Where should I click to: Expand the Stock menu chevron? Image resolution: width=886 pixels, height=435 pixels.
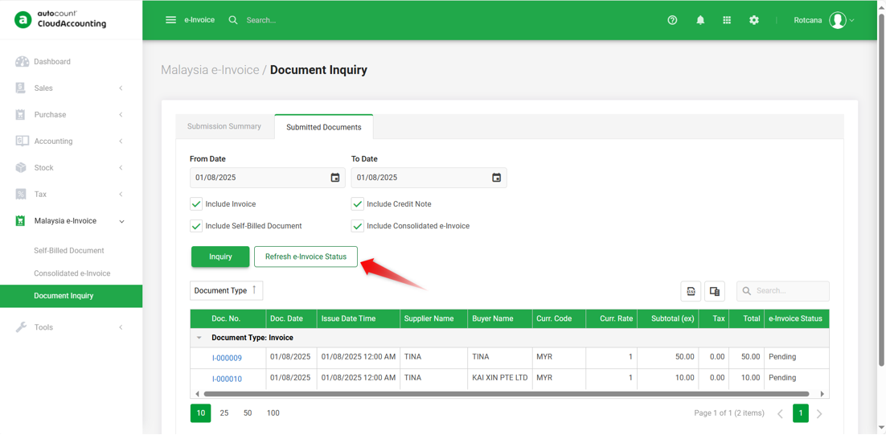[x=121, y=168]
